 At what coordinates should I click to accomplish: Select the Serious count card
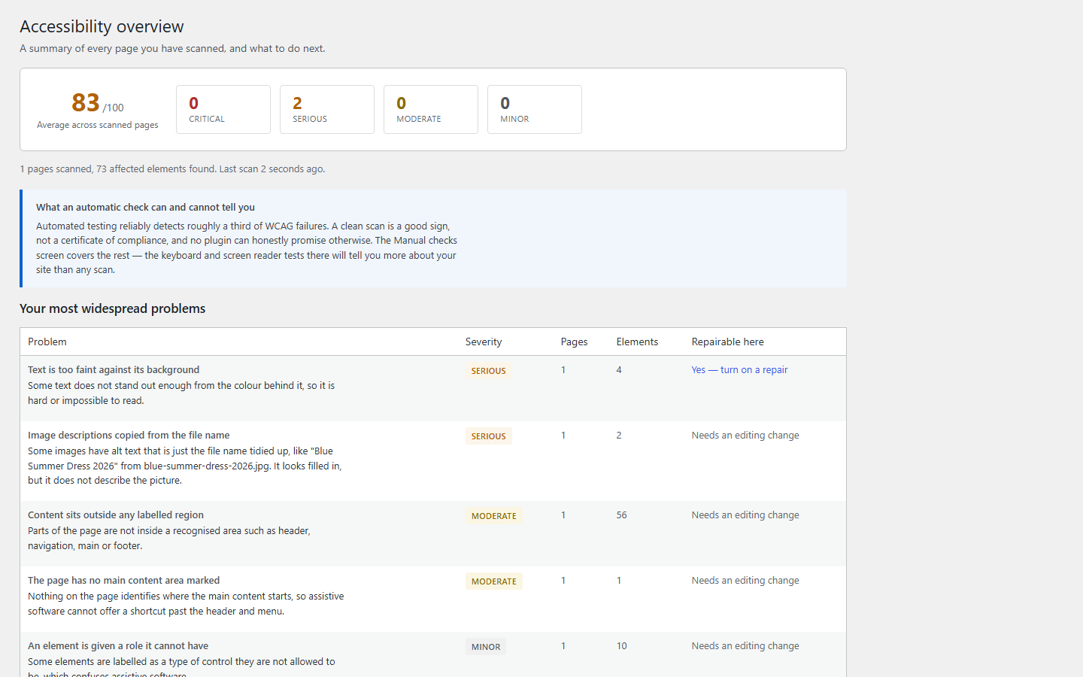pos(327,110)
